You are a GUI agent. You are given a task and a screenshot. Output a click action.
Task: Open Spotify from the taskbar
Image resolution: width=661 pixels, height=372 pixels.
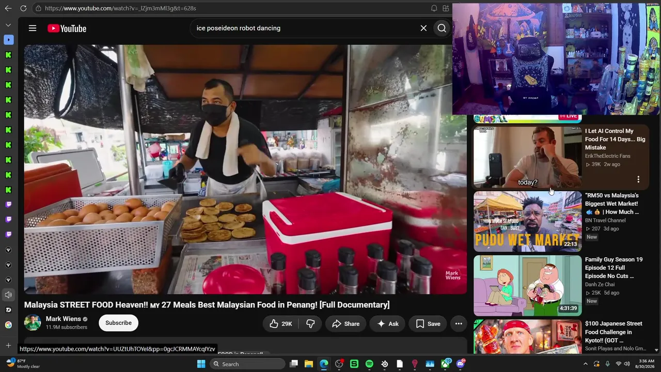[x=369, y=364]
